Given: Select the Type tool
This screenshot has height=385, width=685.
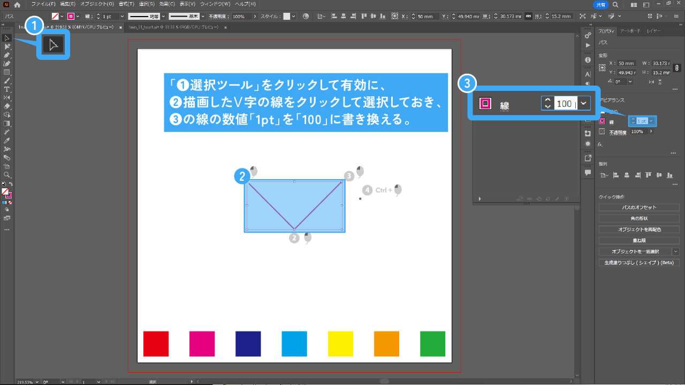Looking at the screenshot, I should 7,89.
